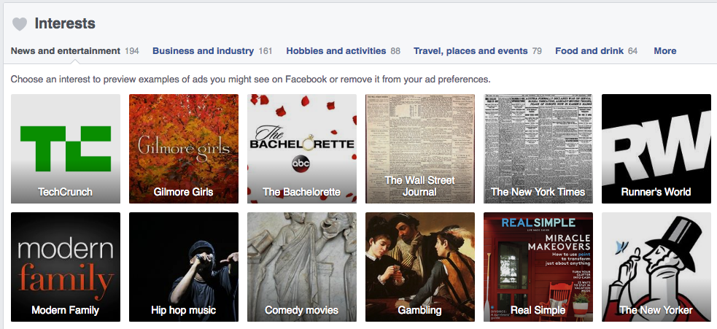Open The New Yorker interest tile
The height and width of the screenshot is (329, 717).
click(656, 267)
